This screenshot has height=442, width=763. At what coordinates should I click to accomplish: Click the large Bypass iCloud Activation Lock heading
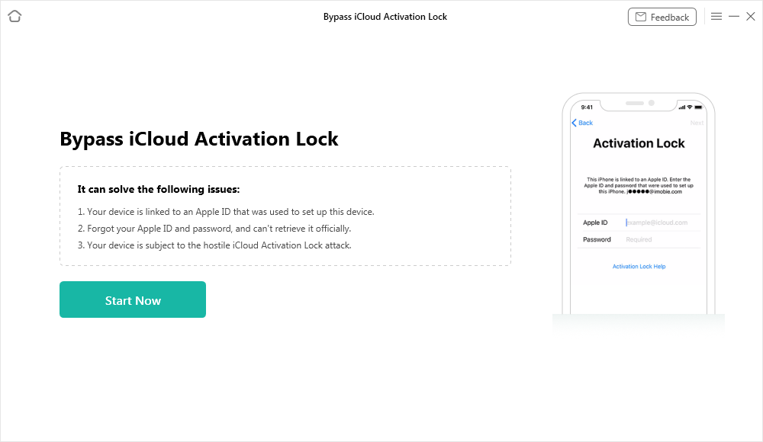pos(198,139)
